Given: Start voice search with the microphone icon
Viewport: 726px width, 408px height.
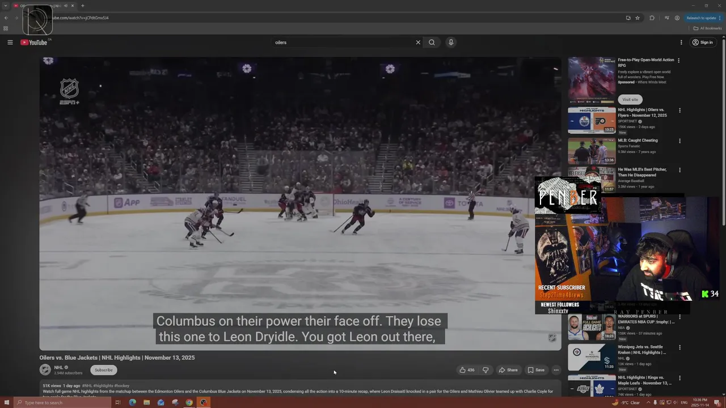Looking at the screenshot, I should pyautogui.click(x=451, y=42).
